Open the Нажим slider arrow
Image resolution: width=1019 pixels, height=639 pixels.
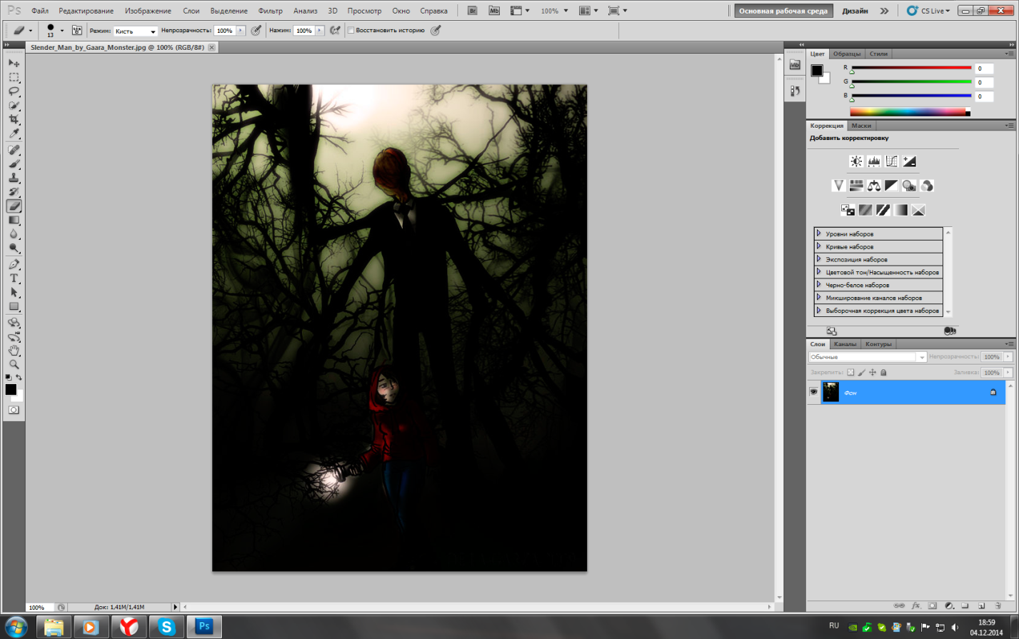[320, 31]
